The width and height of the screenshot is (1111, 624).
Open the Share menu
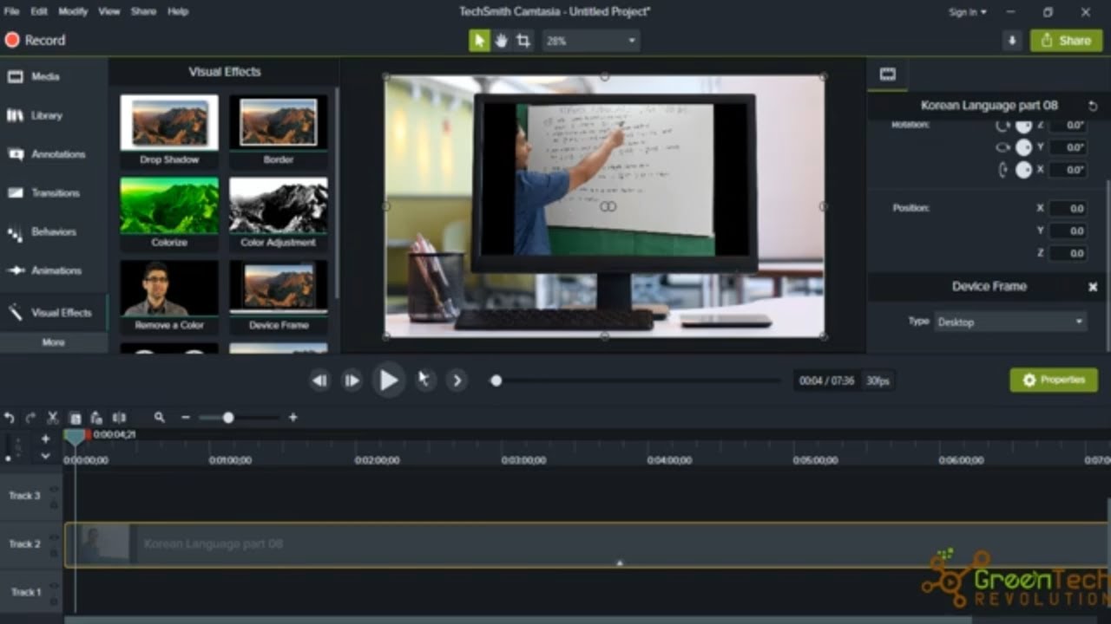(x=143, y=11)
